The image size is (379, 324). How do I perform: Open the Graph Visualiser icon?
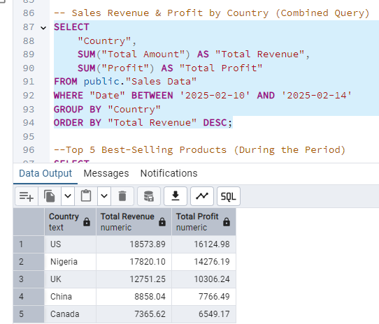coord(202,196)
